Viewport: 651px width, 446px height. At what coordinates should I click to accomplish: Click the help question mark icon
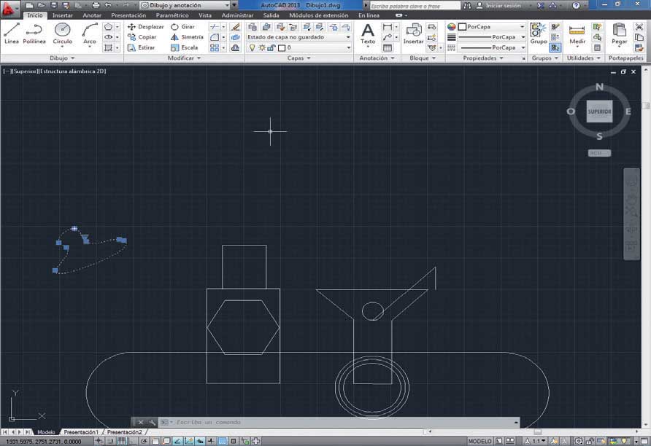tap(576, 5)
